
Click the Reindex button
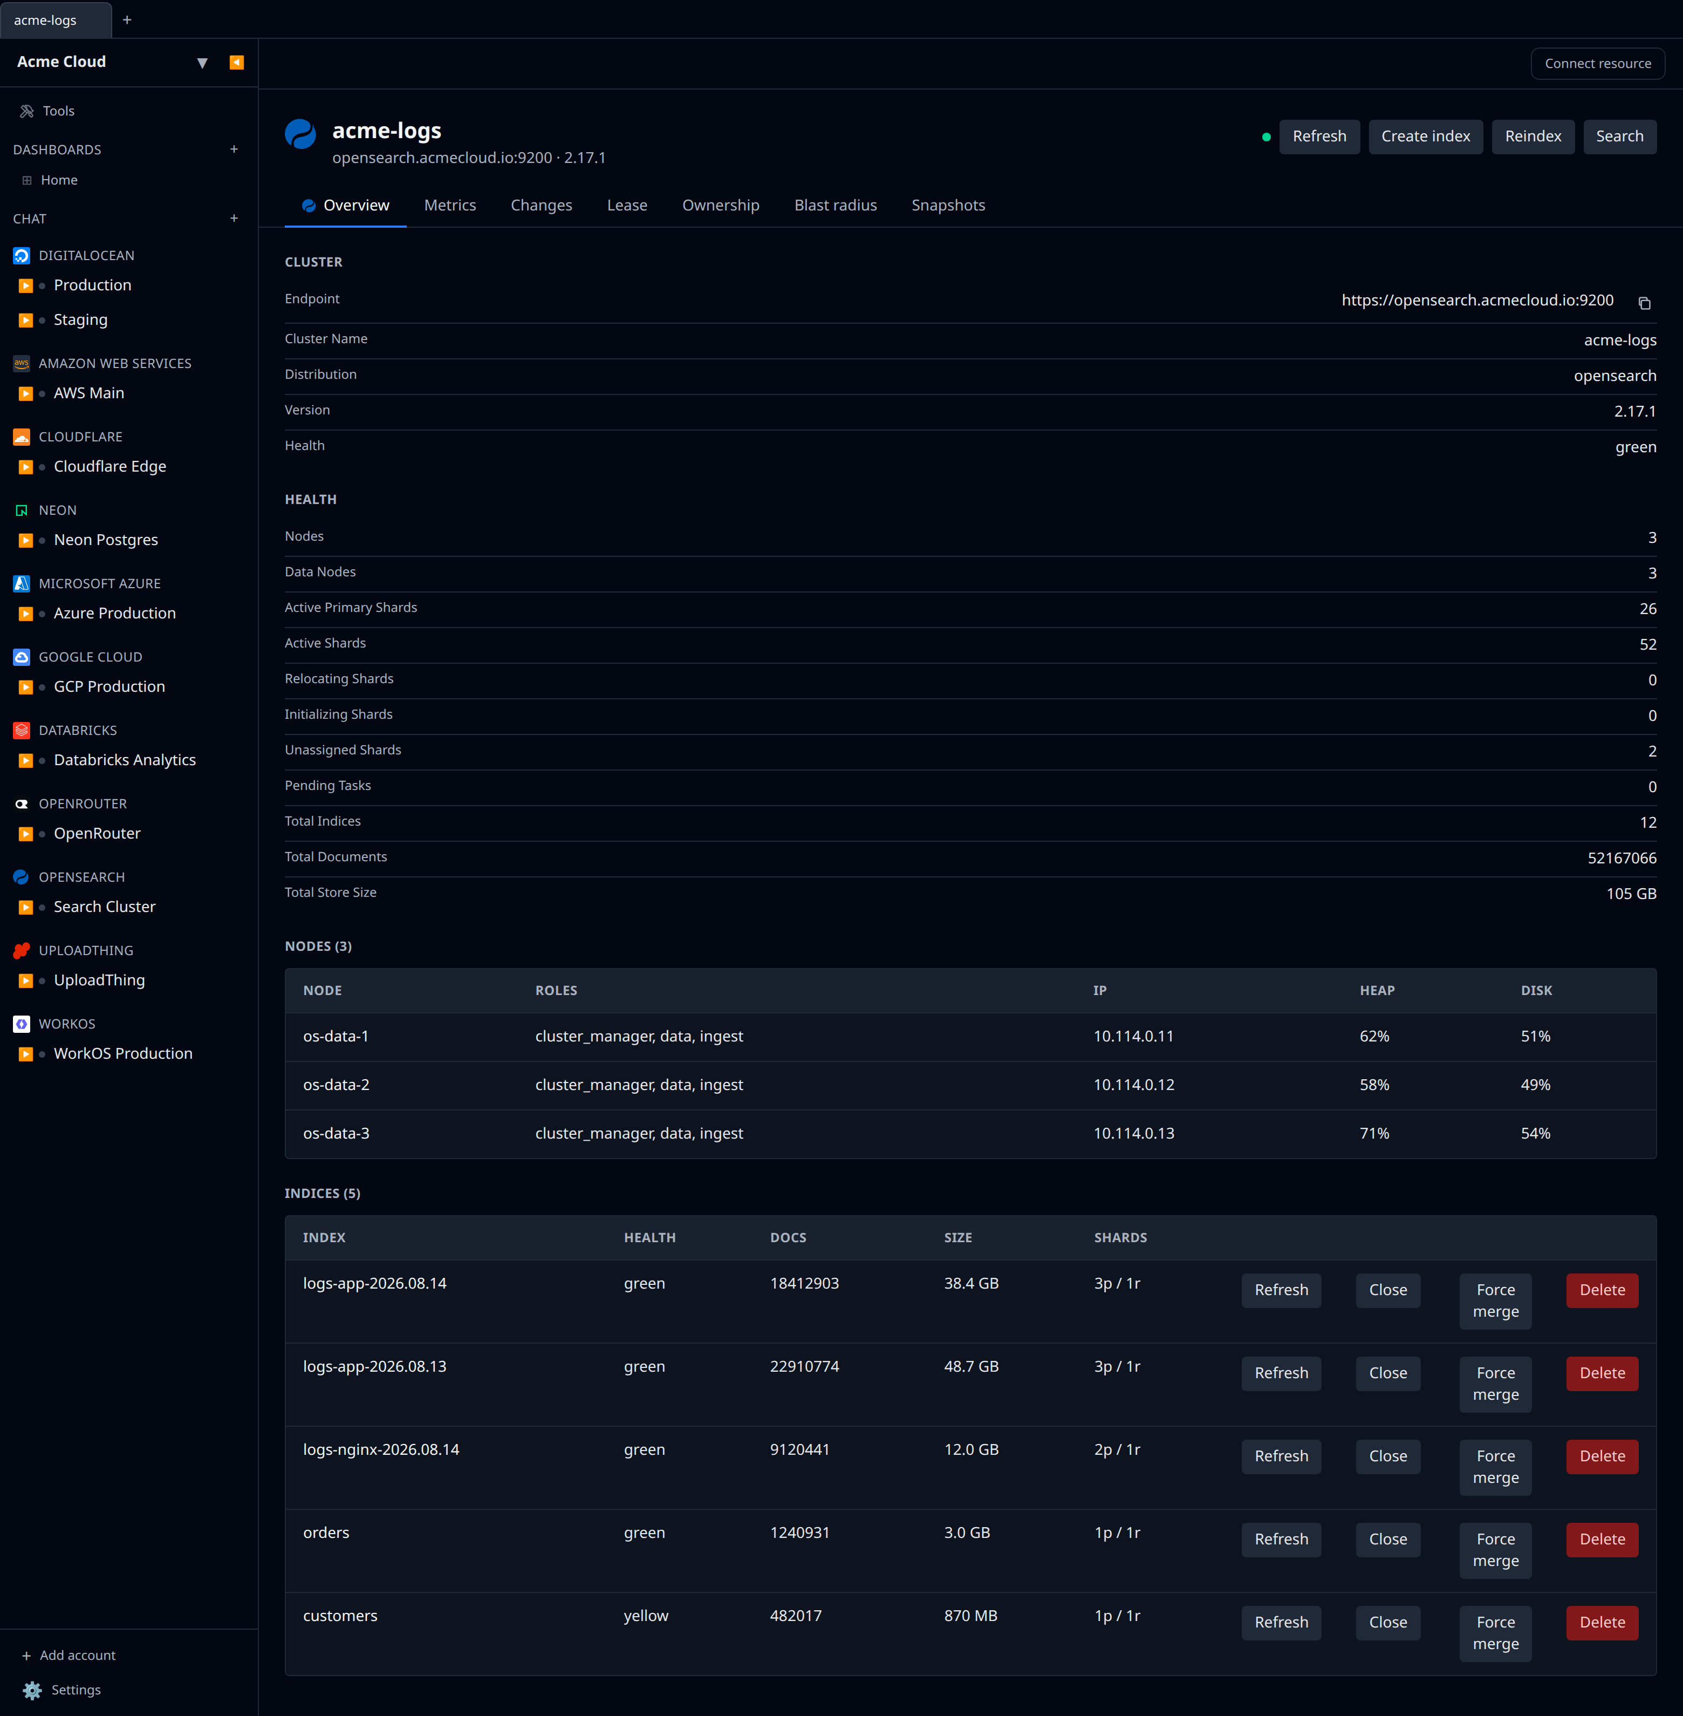(x=1533, y=137)
